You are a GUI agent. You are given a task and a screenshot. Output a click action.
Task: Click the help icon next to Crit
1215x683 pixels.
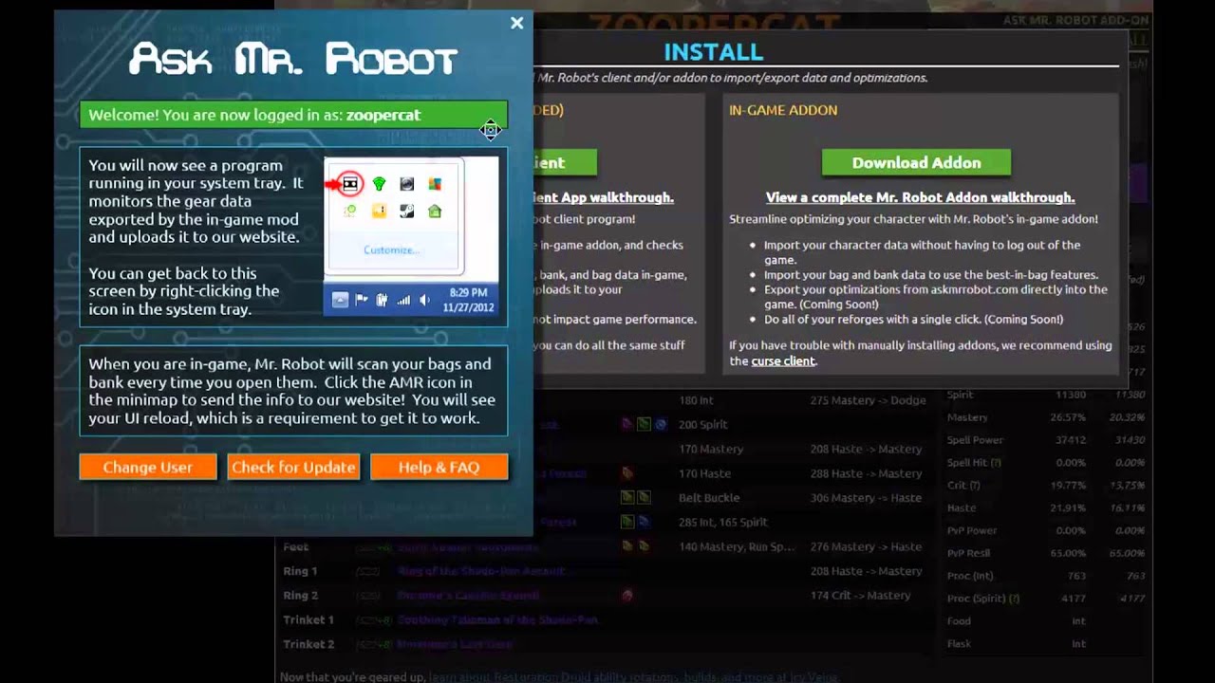(975, 485)
